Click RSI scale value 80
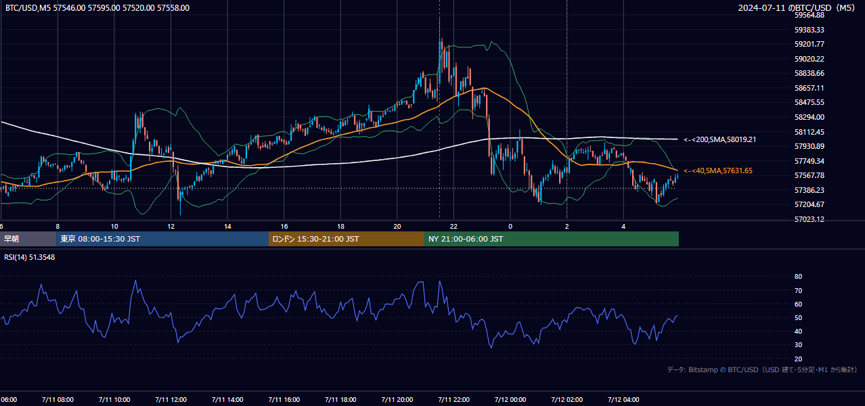Image resolution: width=865 pixels, height=406 pixels. pos(798,277)
